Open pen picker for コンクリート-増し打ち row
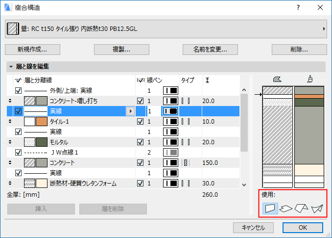 tap(170, 101)
